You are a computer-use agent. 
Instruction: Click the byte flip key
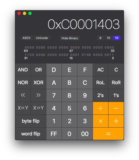point(31,121)
